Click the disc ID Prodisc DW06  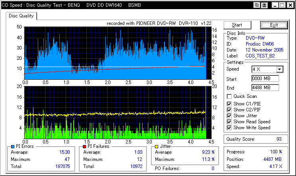[x=260, y=44]
